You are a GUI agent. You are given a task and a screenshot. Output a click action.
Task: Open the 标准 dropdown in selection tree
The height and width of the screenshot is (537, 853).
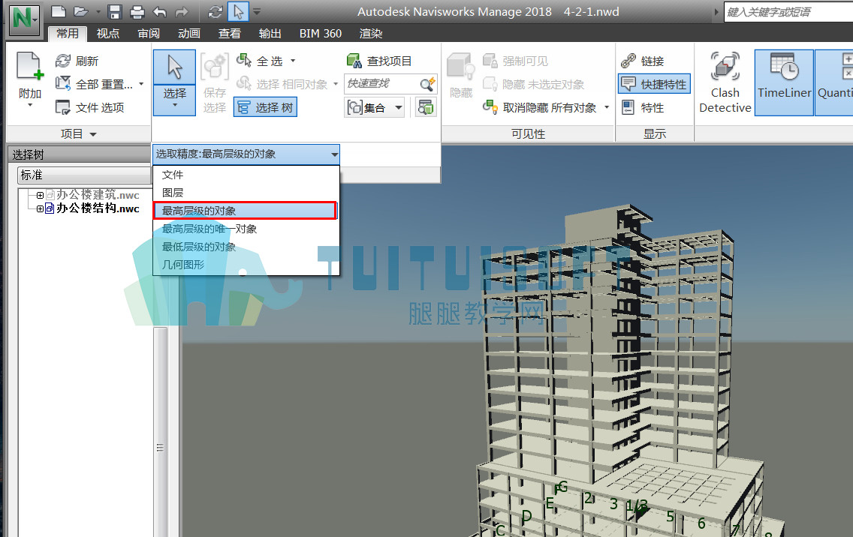84,175
